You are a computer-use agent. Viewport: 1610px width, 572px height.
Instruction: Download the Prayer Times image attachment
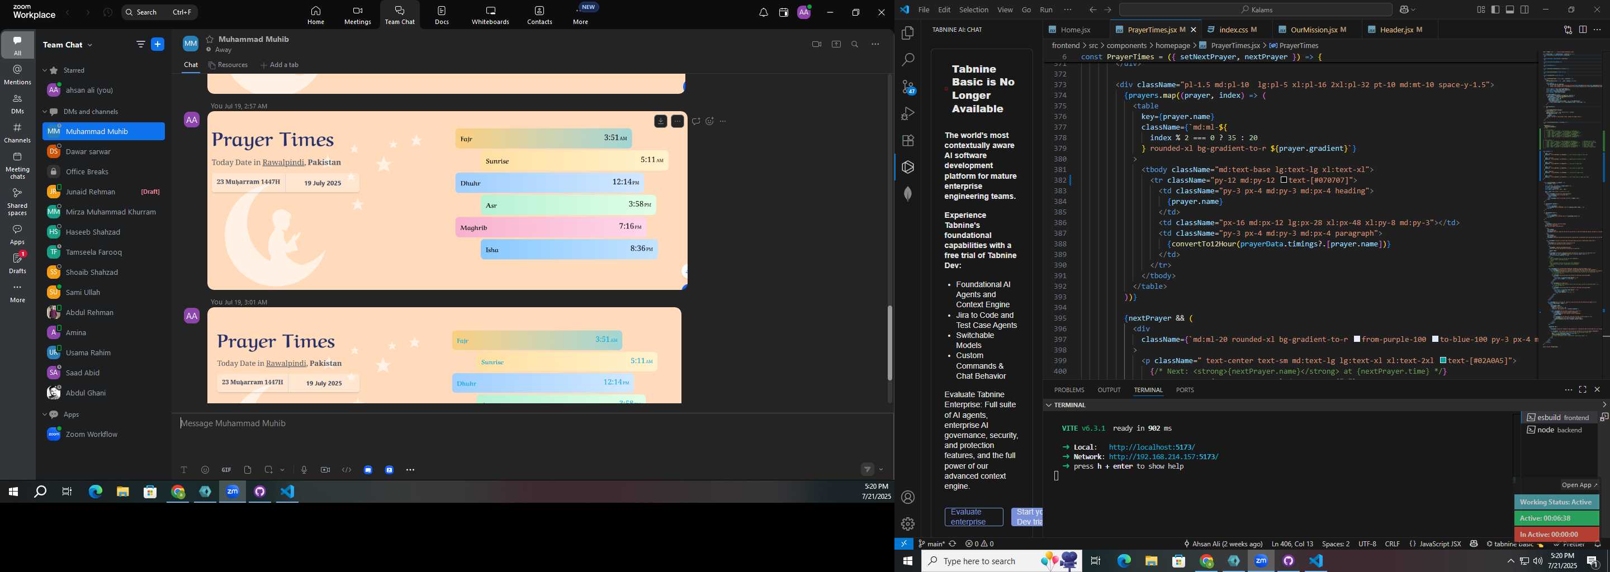(661, 122)
